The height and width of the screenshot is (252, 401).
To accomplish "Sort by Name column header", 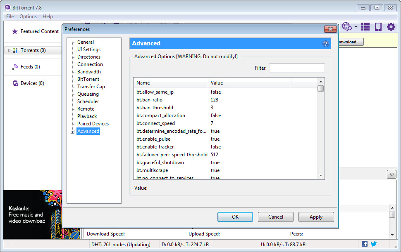I will pos(171,83).
